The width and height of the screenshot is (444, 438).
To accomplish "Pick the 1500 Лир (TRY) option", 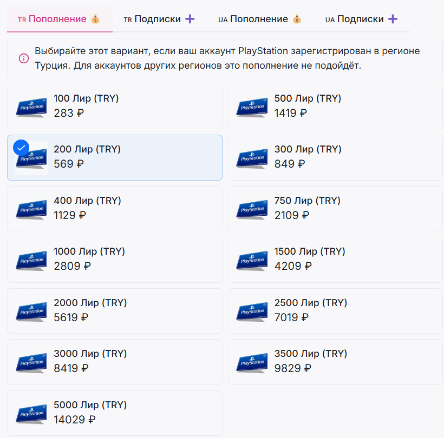I will 335,260.
